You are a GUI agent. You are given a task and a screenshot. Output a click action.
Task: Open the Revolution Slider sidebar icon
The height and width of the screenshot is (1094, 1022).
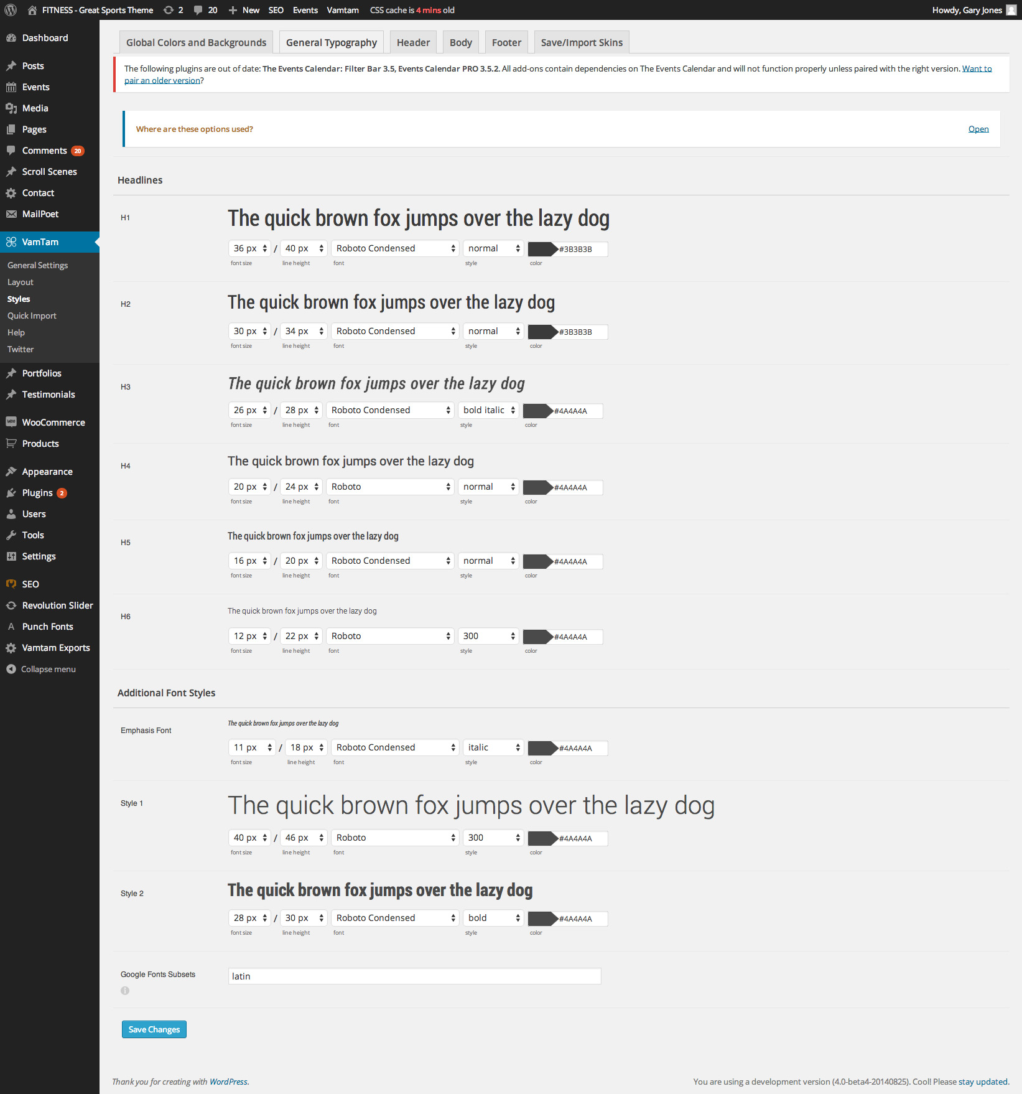coord(11,605)
